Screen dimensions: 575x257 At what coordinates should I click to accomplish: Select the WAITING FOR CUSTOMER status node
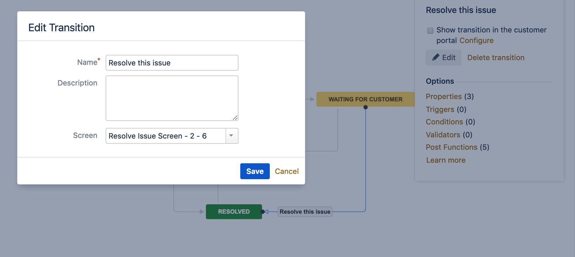tap(365, 99)
